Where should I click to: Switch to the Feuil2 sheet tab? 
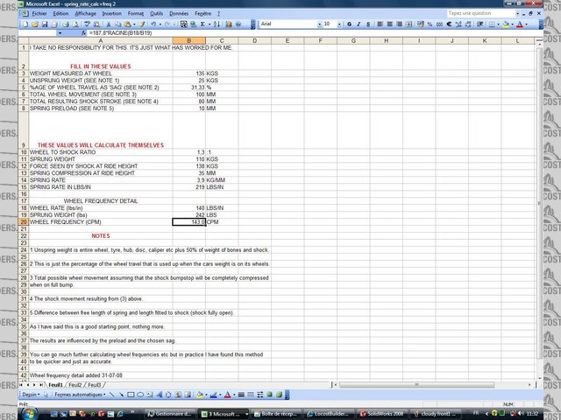click(x=75, y=384)
